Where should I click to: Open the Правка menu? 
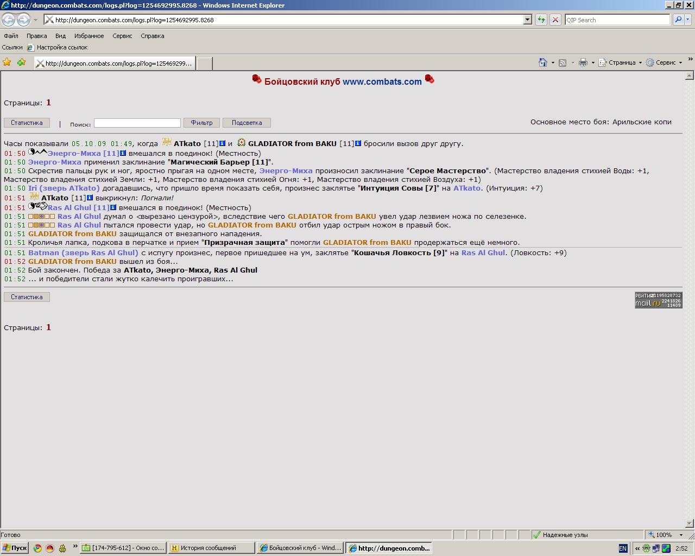[x=36, y=36]
